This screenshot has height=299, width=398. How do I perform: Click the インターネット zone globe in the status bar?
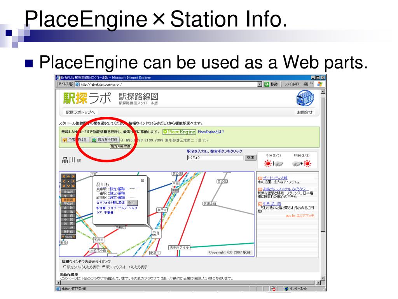(x=286, y=288)
